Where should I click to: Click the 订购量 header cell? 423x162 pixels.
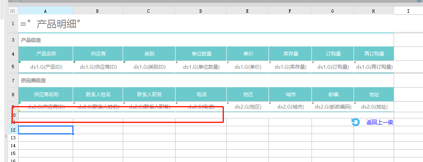(x=333, y=54)
